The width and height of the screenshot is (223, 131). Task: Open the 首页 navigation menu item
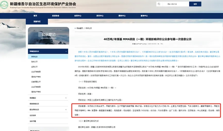[35, 16]
